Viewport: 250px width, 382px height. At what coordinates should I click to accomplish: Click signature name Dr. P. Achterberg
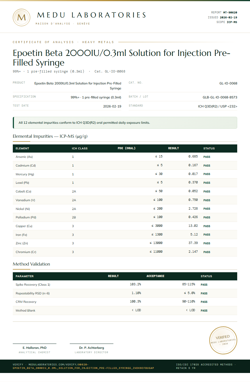92,348
